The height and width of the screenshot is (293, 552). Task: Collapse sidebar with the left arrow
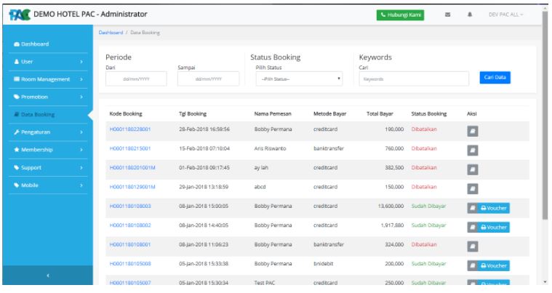tap(47, 276)
